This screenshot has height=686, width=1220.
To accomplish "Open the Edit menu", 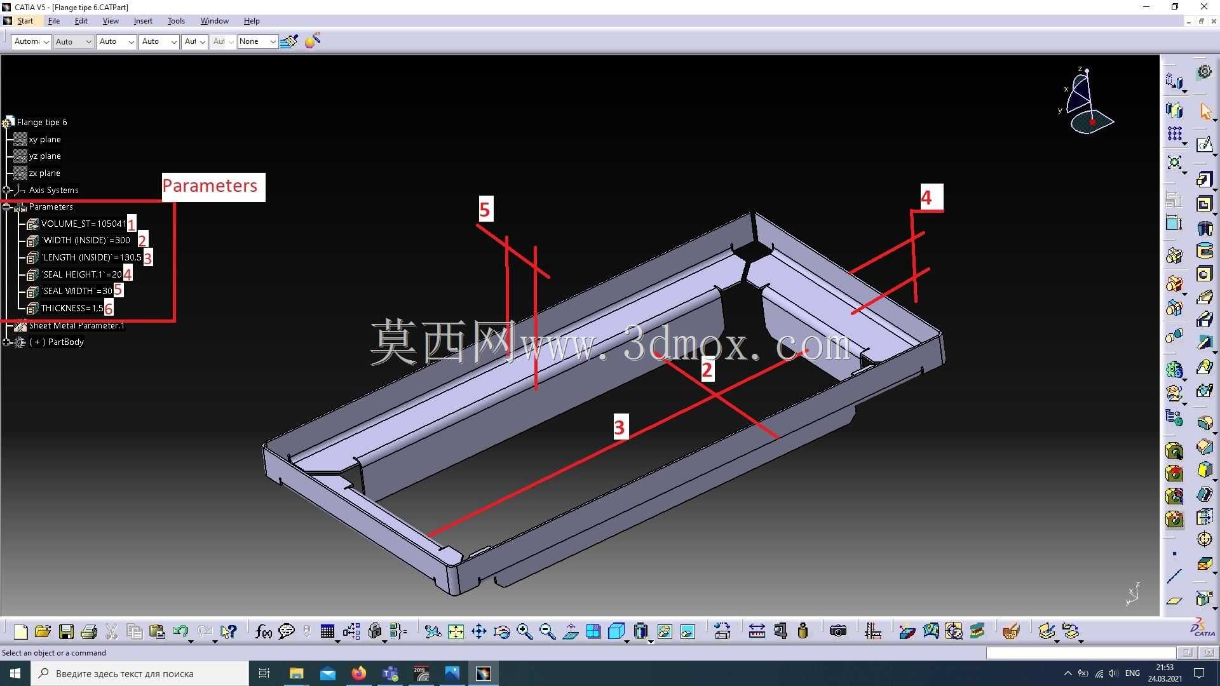I will 81,21.
